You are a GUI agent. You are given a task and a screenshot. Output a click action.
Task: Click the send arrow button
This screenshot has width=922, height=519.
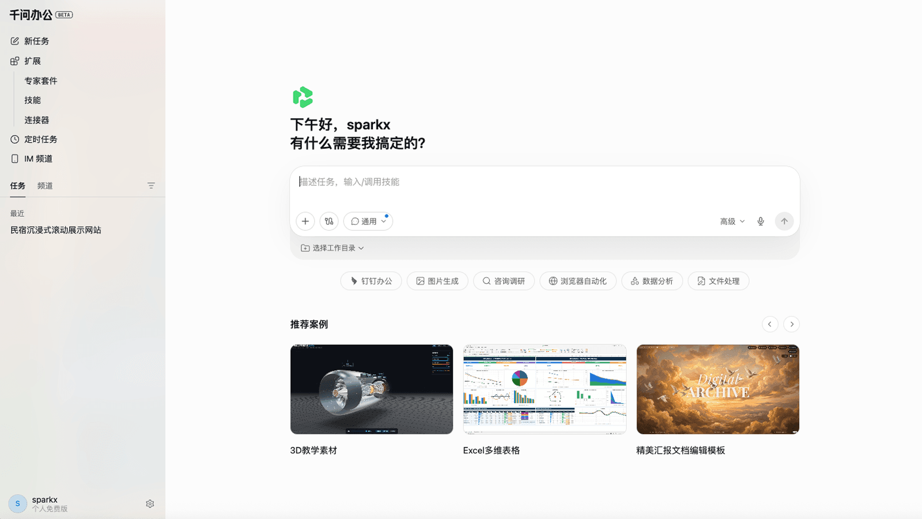pyautogui.click(x=784, y=221)
